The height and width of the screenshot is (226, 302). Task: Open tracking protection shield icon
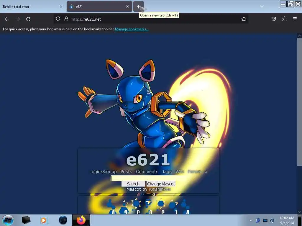click(x=58, y=19)
